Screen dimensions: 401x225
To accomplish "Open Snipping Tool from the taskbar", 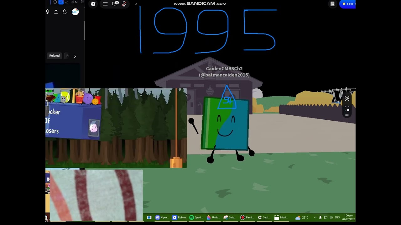I will [x=230, y=217].
